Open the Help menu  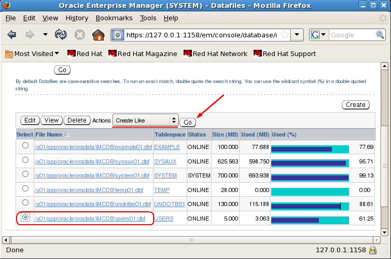coord(171,18)
